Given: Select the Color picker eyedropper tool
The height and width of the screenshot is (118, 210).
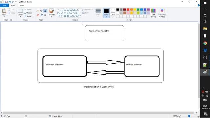Looking at the screenshot, I should 41,15.
